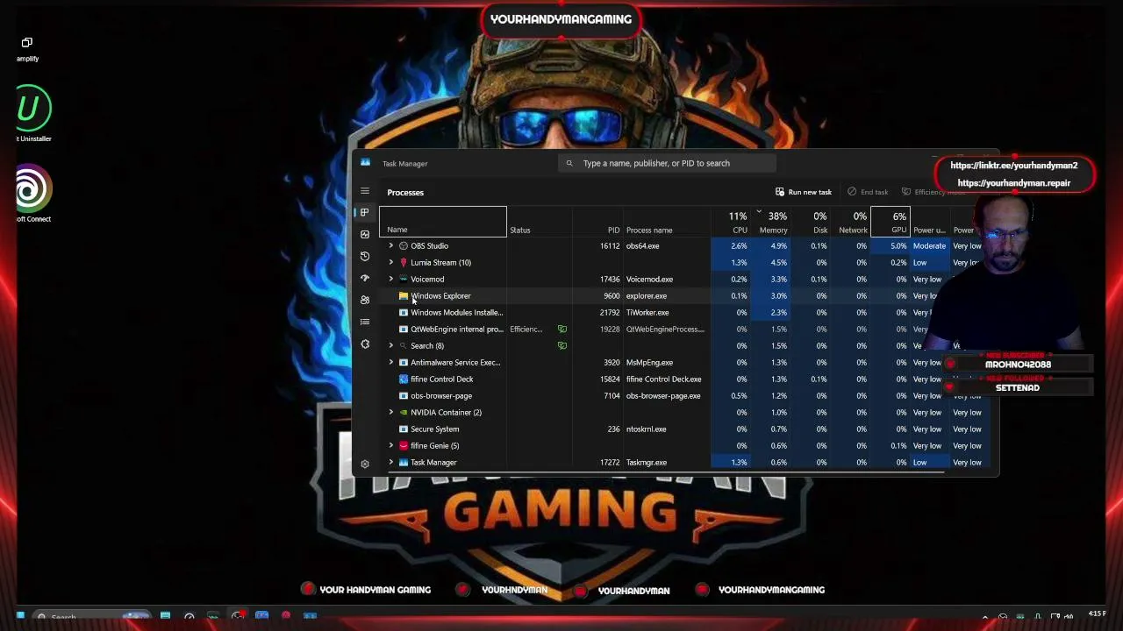Expand the fifine Genie (5) group
Viewport: 1123px width, 631px height.
[x=391, y=446]
